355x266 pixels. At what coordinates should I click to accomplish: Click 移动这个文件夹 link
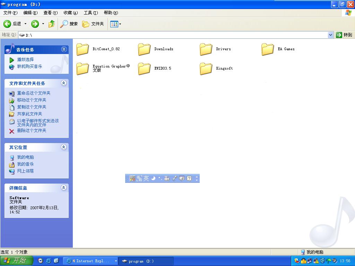[x=32, y=100]
